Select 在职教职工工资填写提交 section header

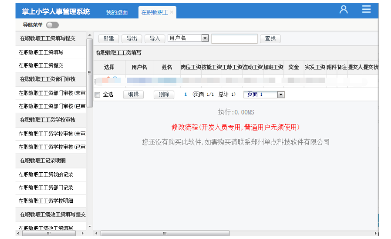(x=51, y=39)
